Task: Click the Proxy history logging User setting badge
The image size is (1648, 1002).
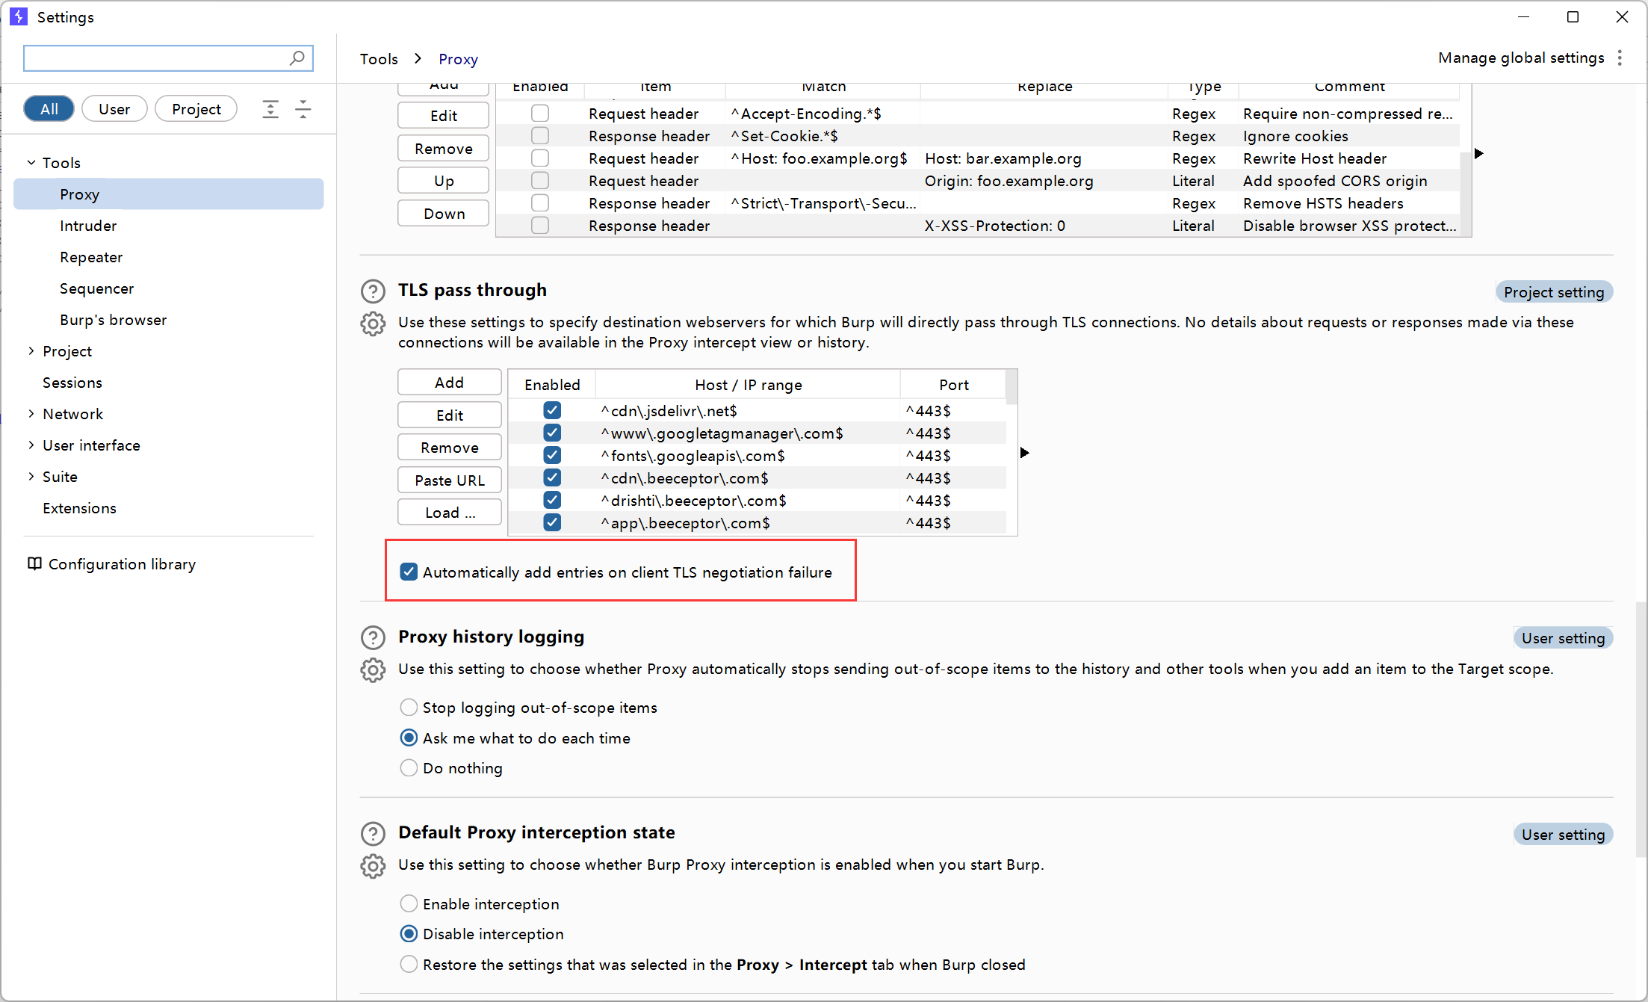Action: click(1563, 638)
